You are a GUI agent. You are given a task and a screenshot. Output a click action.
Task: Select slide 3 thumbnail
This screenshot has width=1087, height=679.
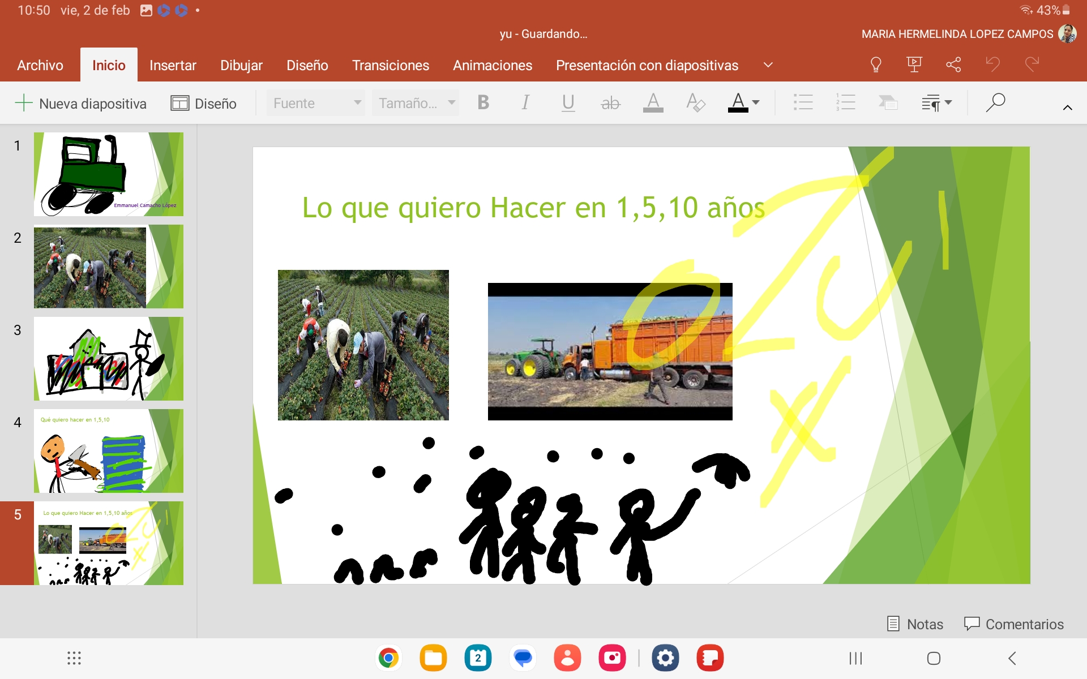[108, 359]
